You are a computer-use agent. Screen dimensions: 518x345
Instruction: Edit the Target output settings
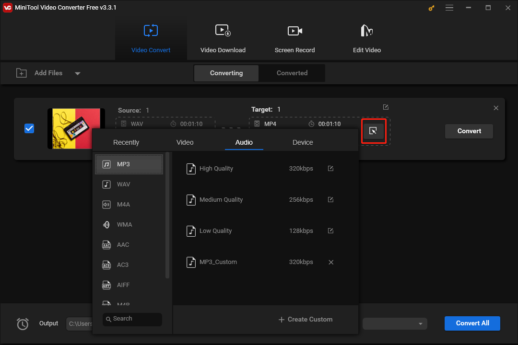(x=386, y=107)
